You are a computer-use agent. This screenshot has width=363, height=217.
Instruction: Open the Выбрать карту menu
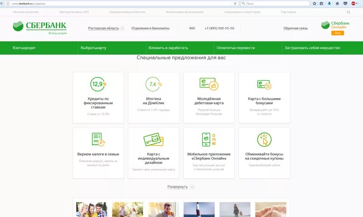pyautogui.click(x=93, y=48)
